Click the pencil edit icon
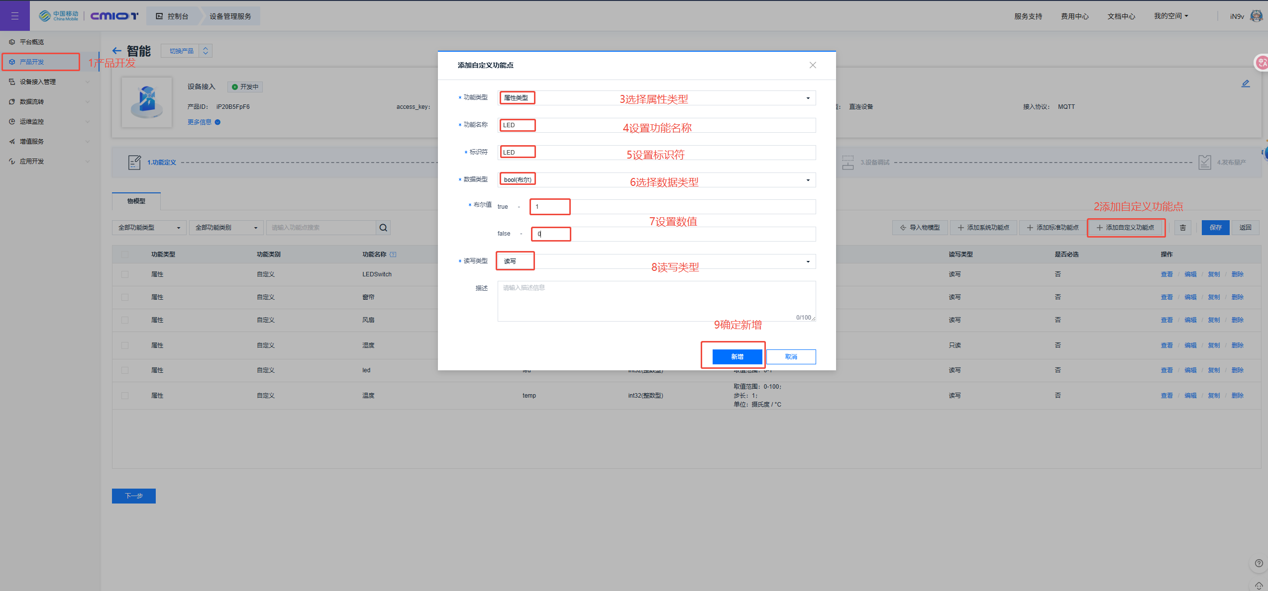1268x591 pixels. [1245, 84]
